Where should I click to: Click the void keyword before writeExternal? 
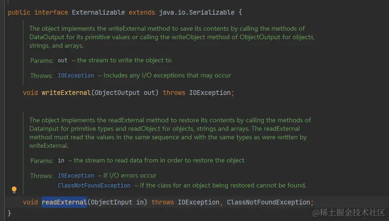(x=30, y=93)
